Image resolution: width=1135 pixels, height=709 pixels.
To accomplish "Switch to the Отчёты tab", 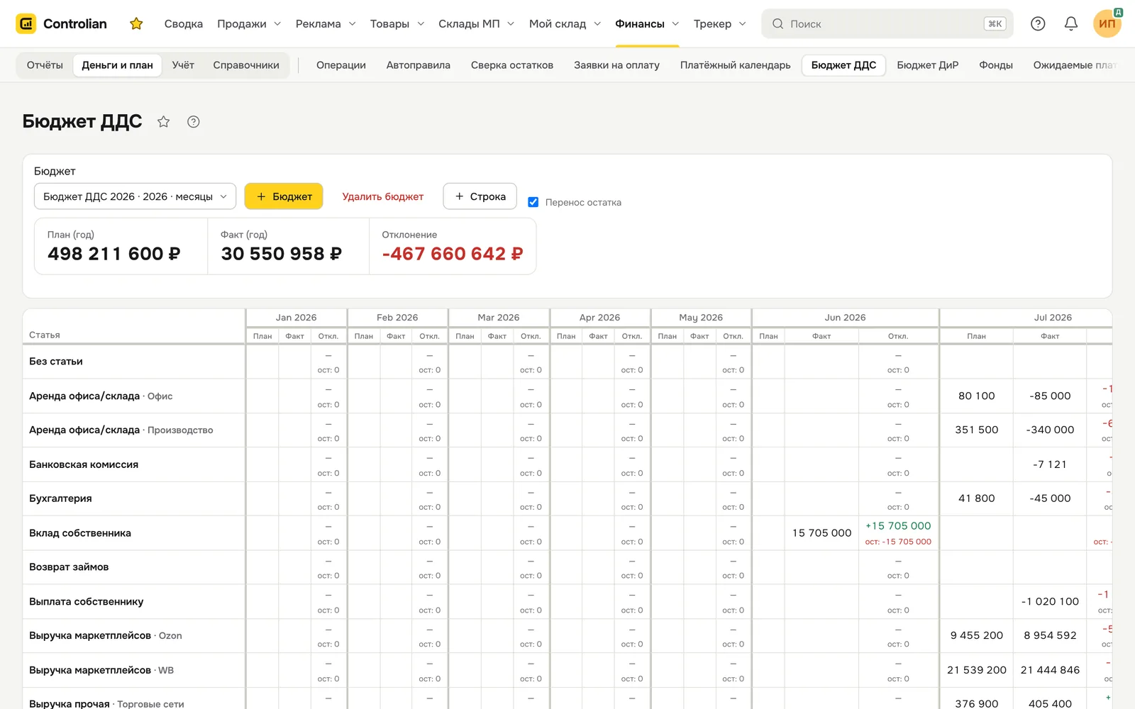I will coord(45,65).
